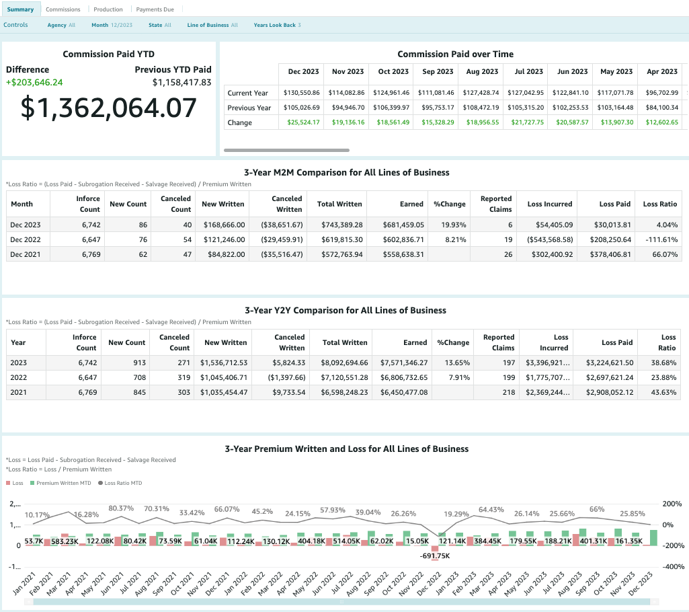Screen dimensions: 689x612
Task: Click the Dec 2023 premium written bar
Action: click(x=653, y=537)
